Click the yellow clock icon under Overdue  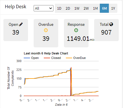tap(46, 30)
